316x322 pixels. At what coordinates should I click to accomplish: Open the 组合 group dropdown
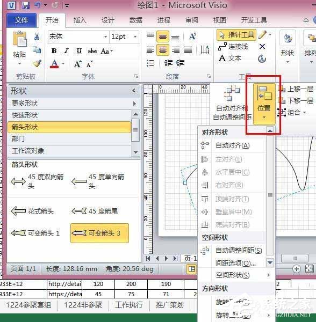click(292, 112)
